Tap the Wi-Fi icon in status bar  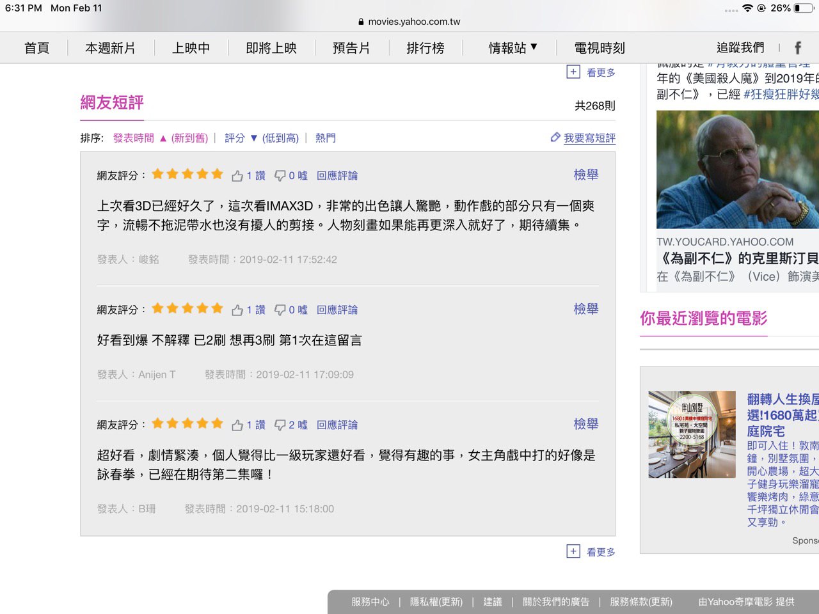click(x=747, y=8)
